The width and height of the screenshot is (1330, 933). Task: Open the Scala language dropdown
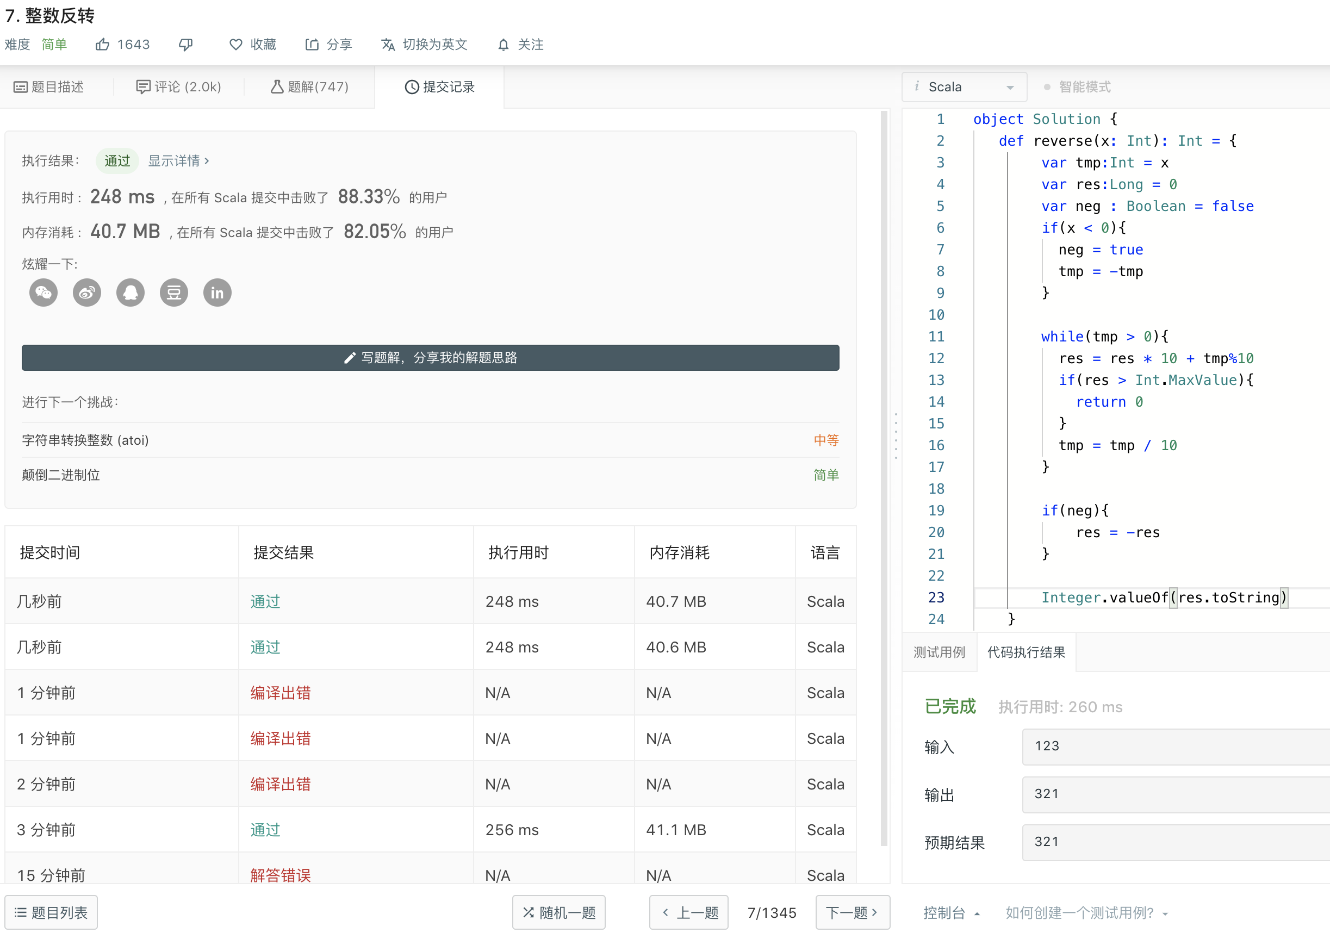coord(964,87)
